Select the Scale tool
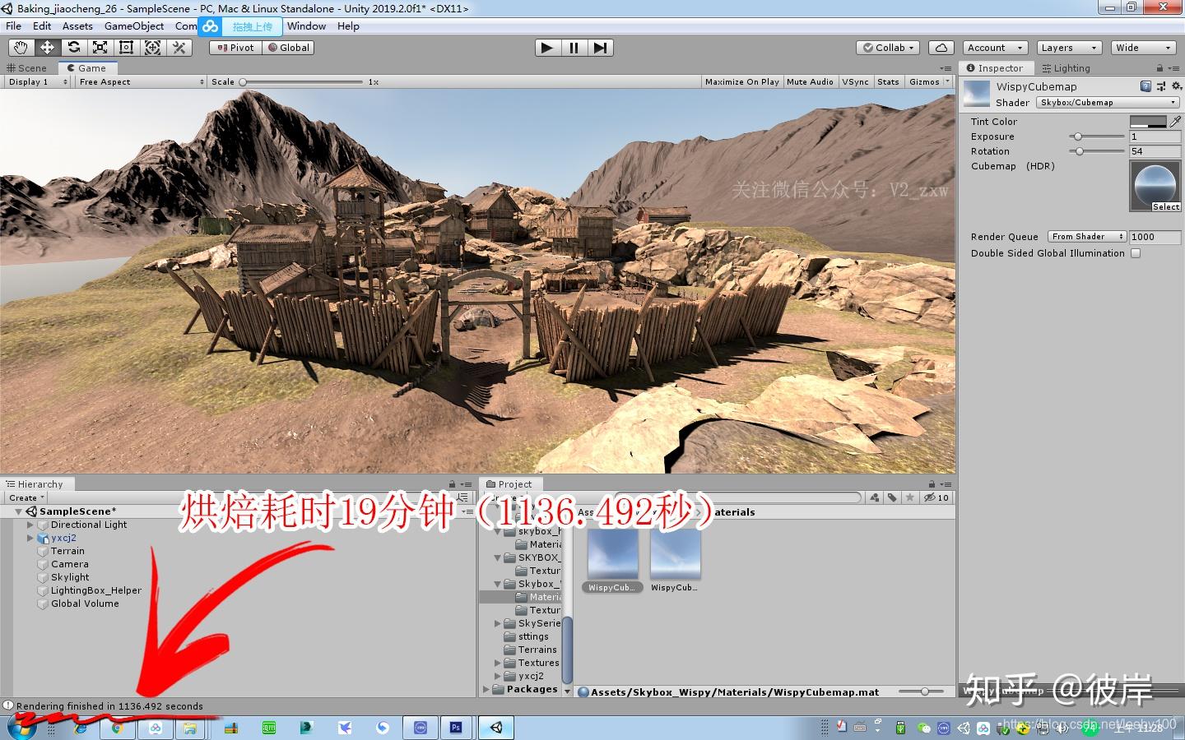This screenshot has height=740, width=1185. click(100, 48)
